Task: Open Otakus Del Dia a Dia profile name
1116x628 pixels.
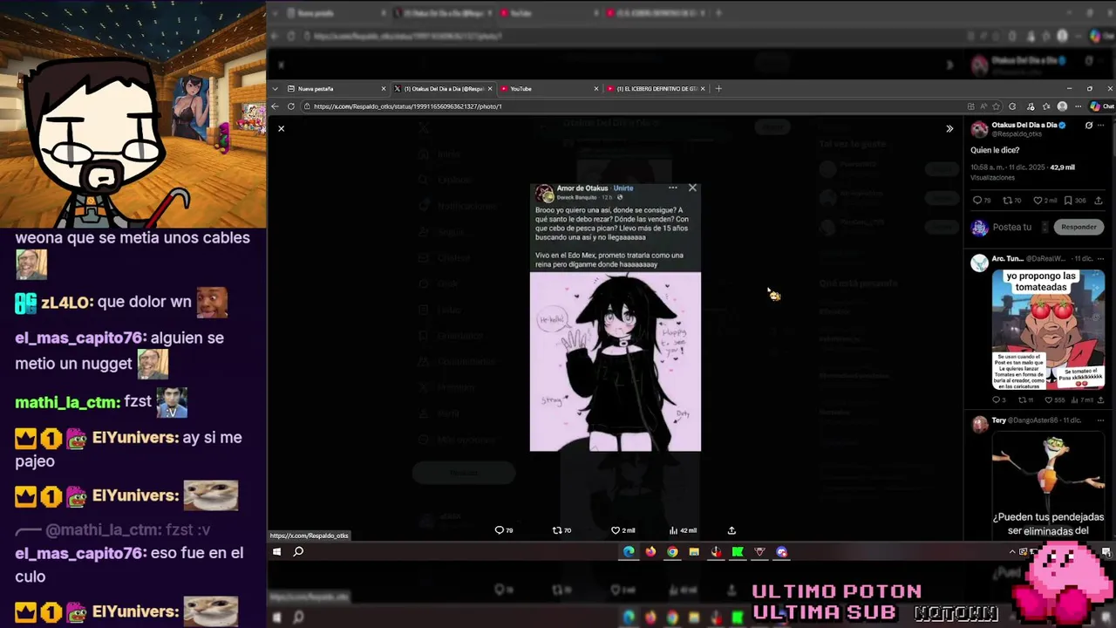Action: tap(1024, 125)
